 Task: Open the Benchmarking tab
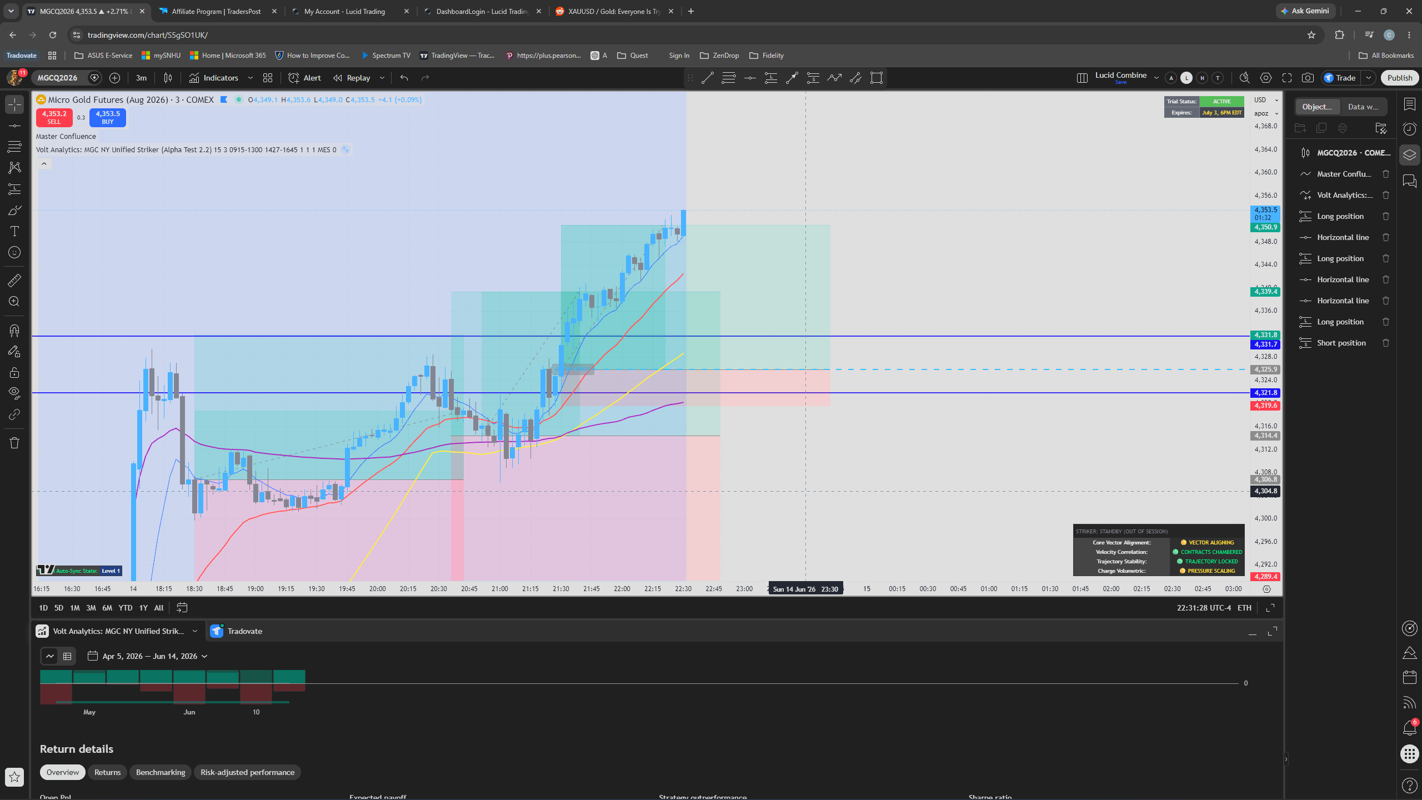coord(161,772)
